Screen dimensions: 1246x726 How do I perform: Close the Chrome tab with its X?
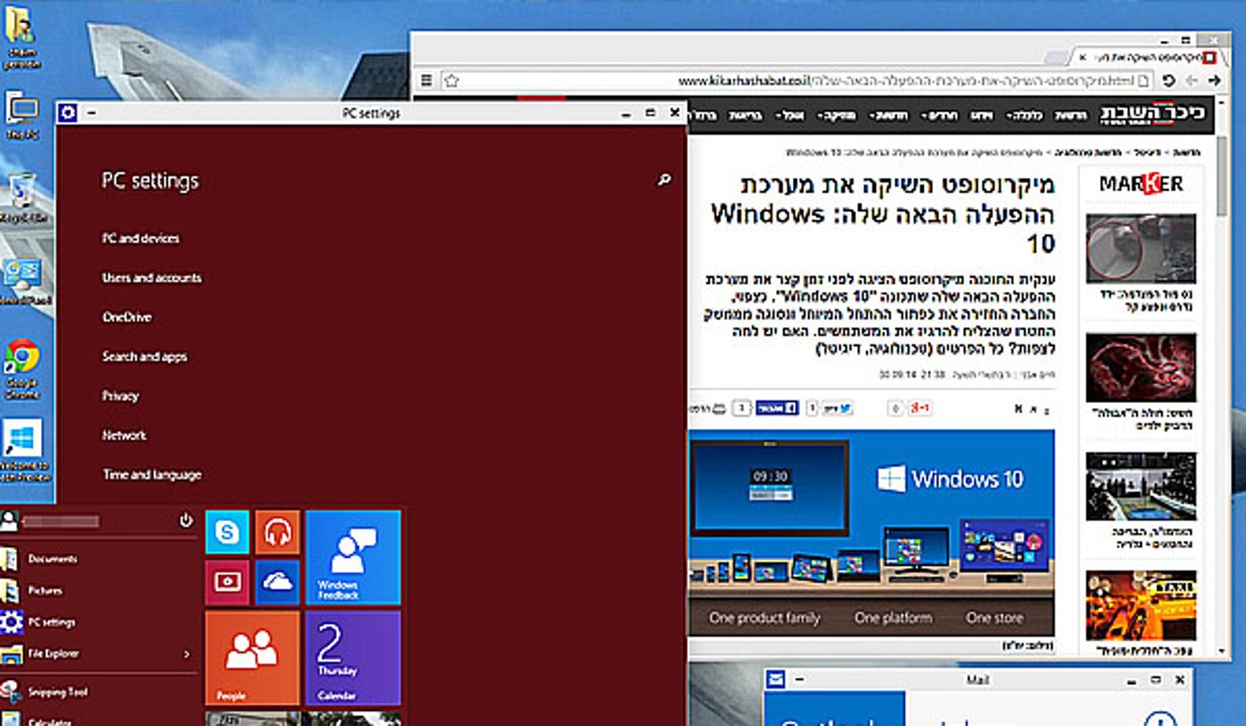pos(1082,57)
